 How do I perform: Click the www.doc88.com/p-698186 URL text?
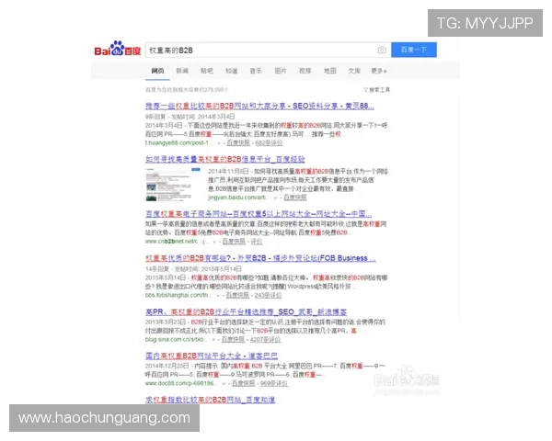tap(180, 383)
